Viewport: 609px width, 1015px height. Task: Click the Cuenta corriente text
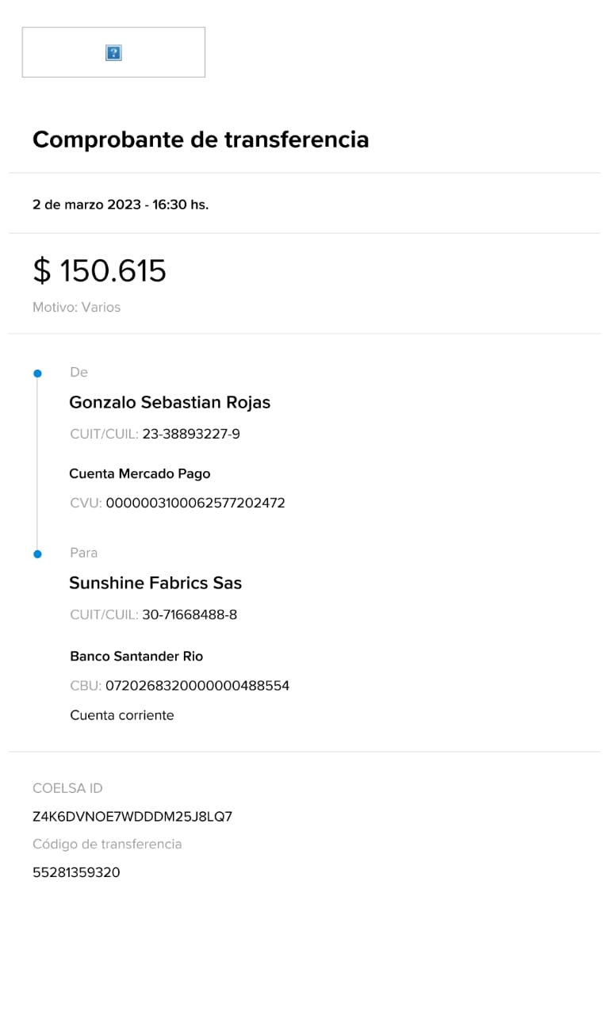(121, 715)
